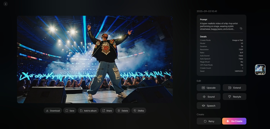Viewport: 270px width, 129px height.
Task: Copy the prompt text with the copy icon
Action: click(x=241, y=28)
